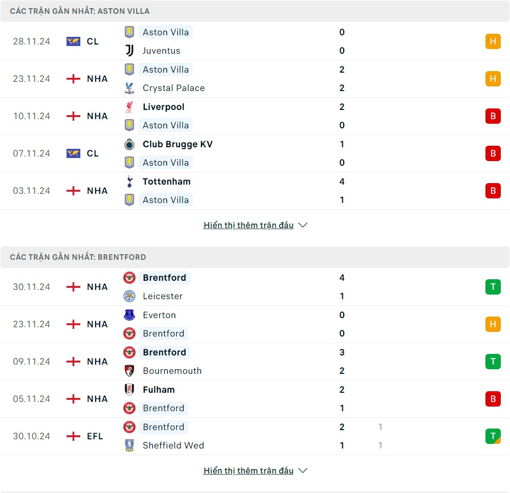Click the red B badge for Liverpool match
Image resolution: width=510 pixels, height=493 pixels.
pos(493,116)
